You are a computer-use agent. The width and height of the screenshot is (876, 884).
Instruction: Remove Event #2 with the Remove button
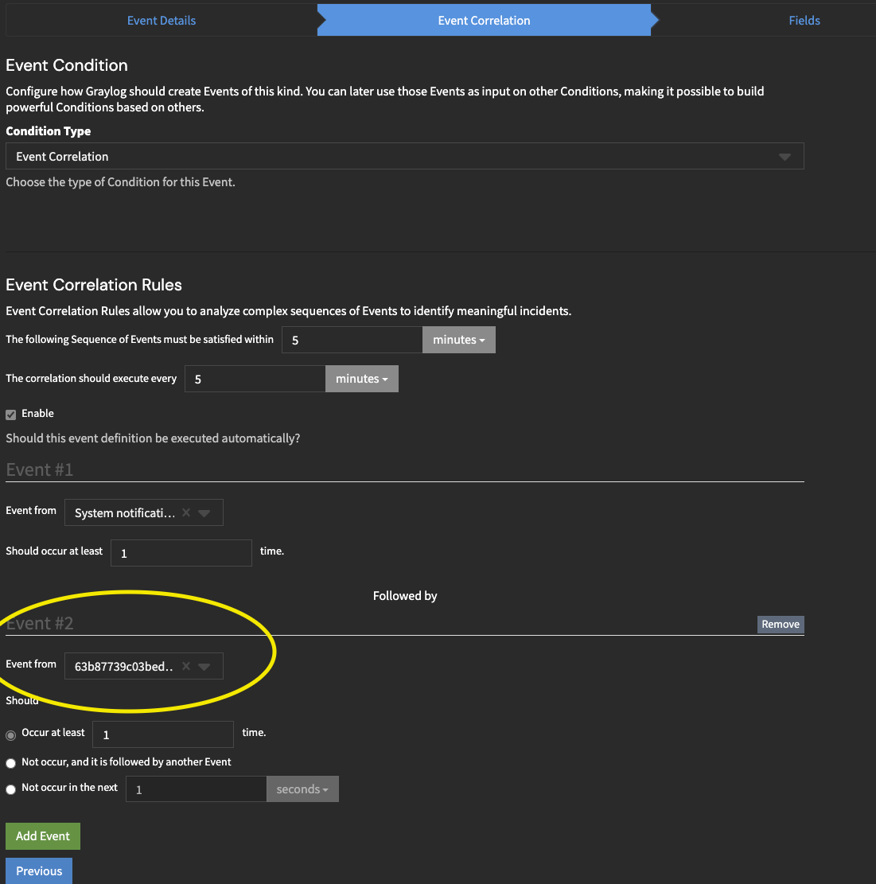[x=780, y=624]
